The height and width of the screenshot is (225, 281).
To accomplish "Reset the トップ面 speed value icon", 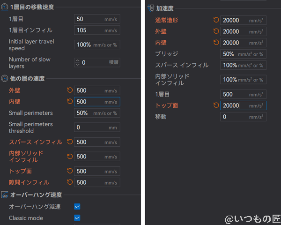I will [x=70, y=171].
